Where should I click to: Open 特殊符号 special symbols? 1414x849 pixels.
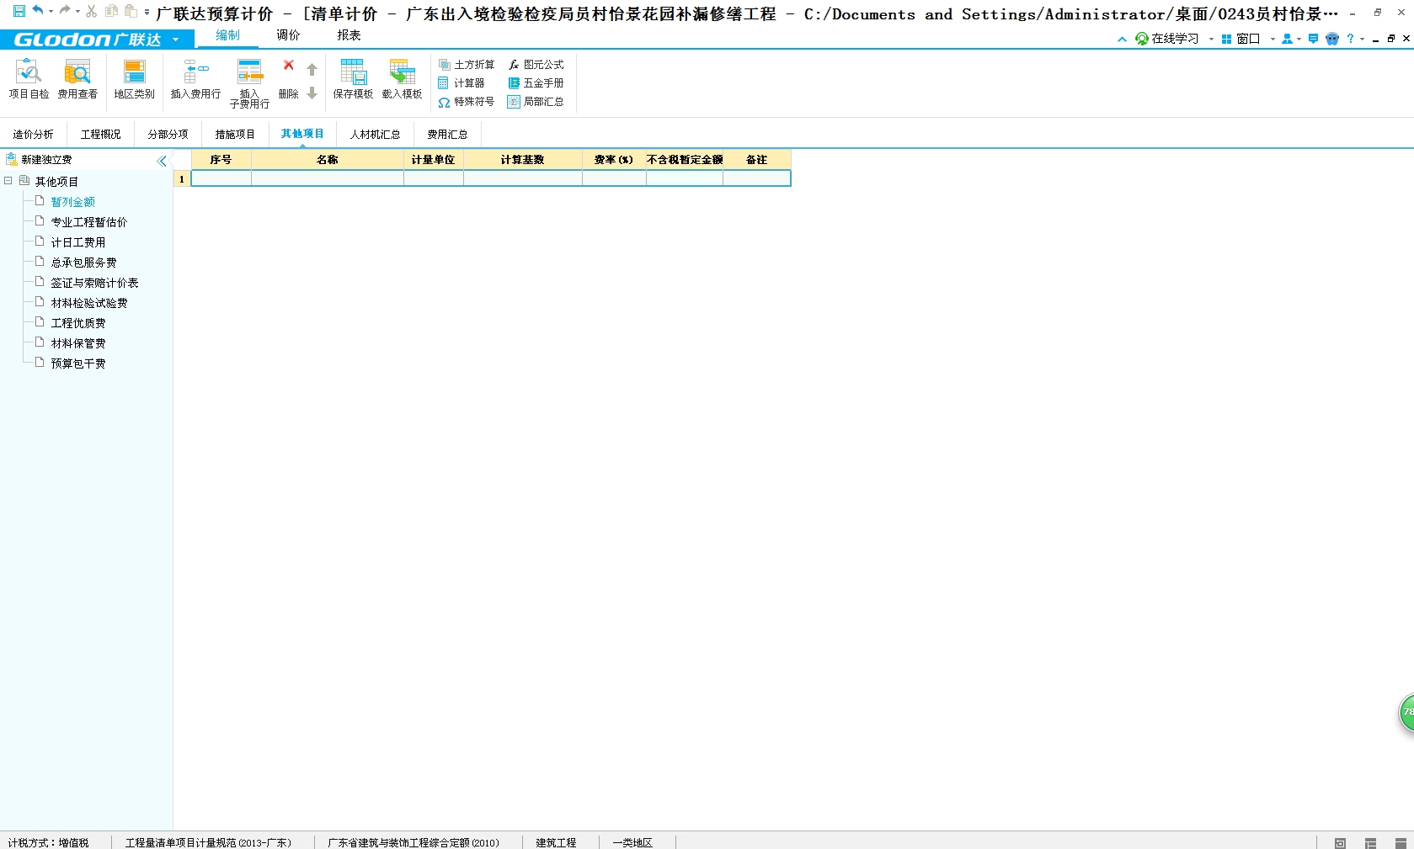click(467, 102)
